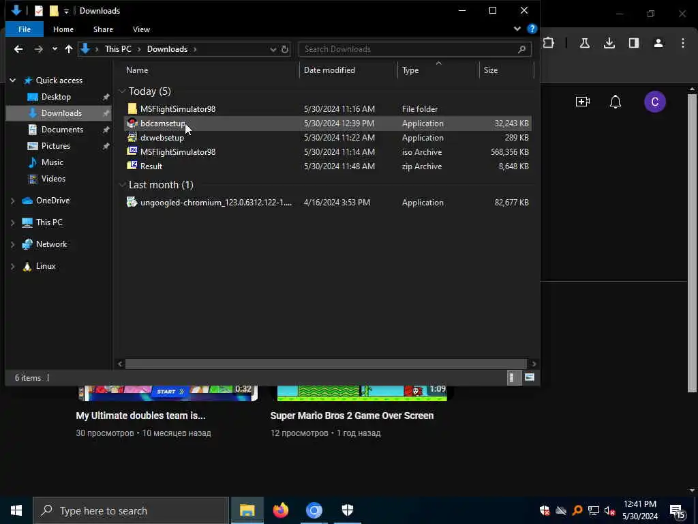The height and width of the screenshot is (524, 698).
Task: Collapse the Today (5) group
Action: pos(122,91)
